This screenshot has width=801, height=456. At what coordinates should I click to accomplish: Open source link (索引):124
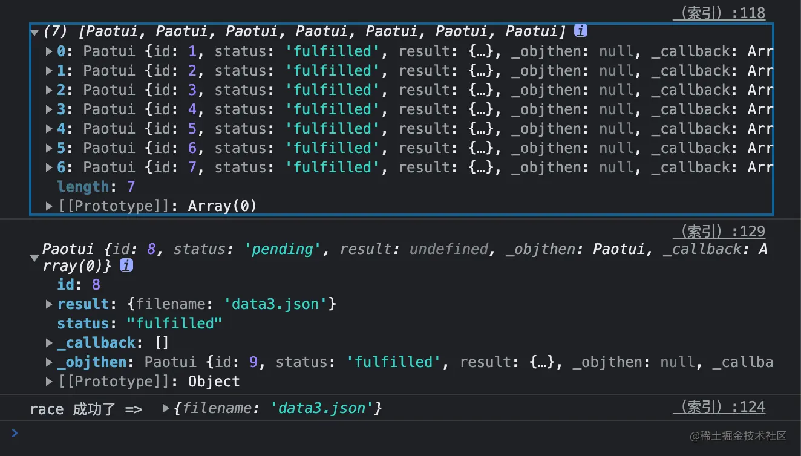(x=719, y=408)
